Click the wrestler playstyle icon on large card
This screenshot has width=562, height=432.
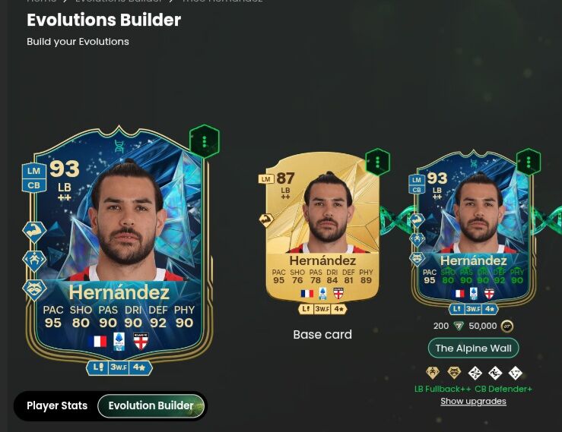pyautogui.click(x=34, y=260)
